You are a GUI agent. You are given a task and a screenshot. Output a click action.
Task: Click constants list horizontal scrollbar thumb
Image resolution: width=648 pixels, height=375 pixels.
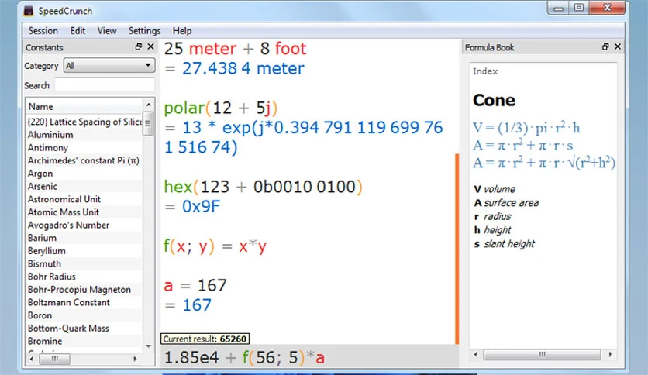[54, 360]
